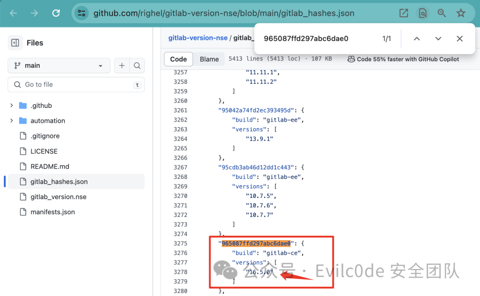Click the zoom magnifier icon in address bar

pyautogui.click(x=441, y=13)
